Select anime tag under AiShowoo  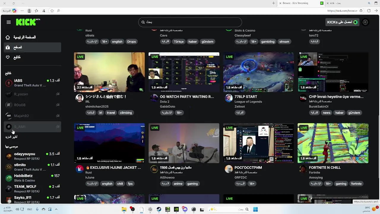[178, 184]
